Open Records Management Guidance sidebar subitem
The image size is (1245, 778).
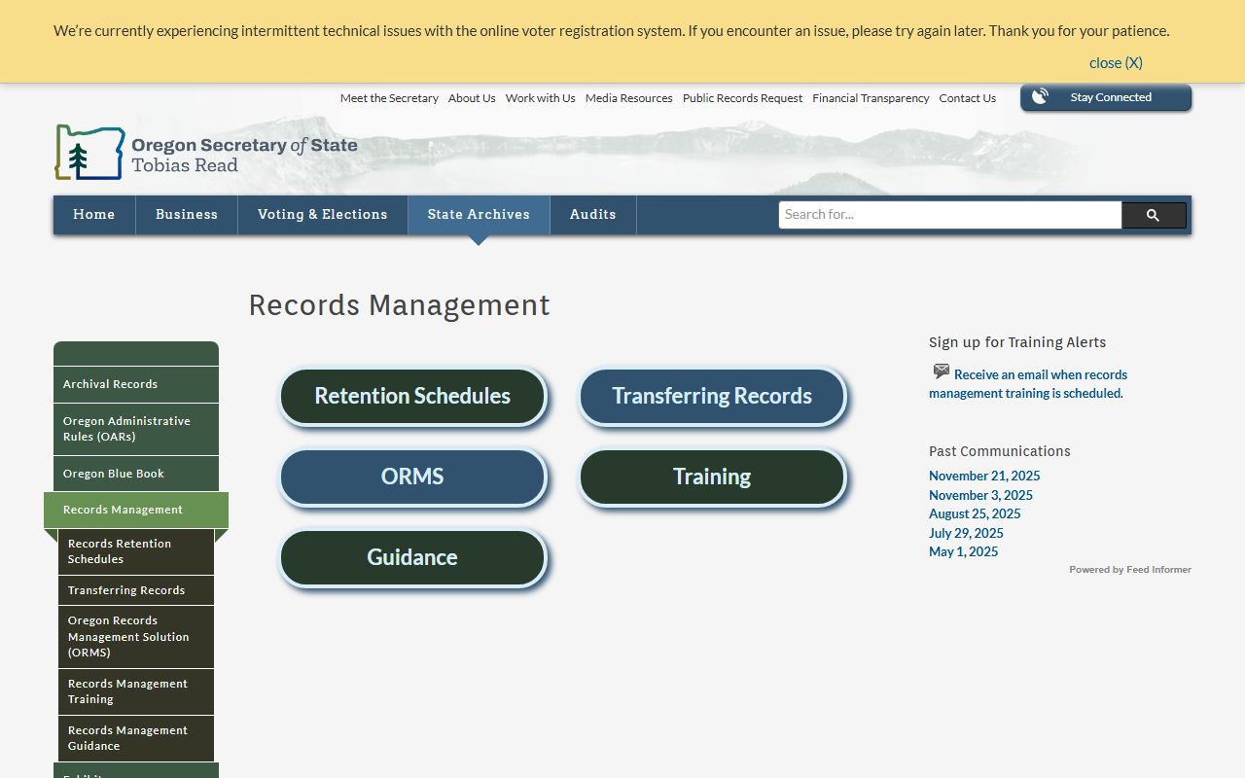click(136, 738)
